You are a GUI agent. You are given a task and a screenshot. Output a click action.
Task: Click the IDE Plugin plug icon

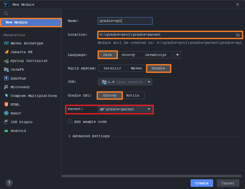pos(6,122)
